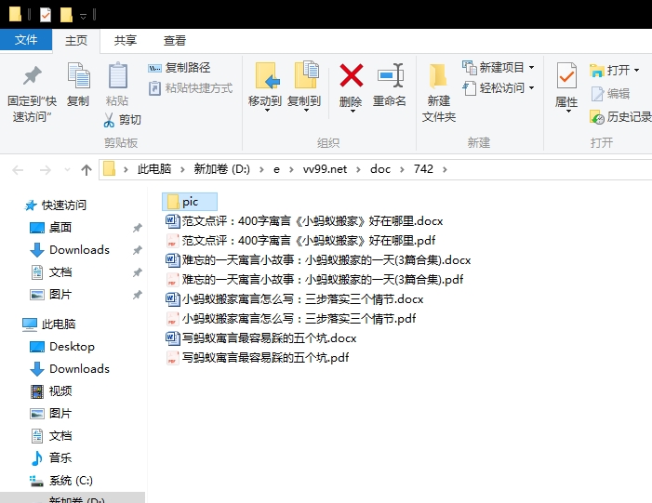Click 此电脑 in the address bar
Image resolution: width=652 pixels, height=503 pixels.
pos(154,169)
